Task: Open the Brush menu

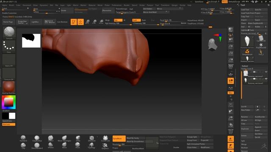Action: (x=11, y=5)
